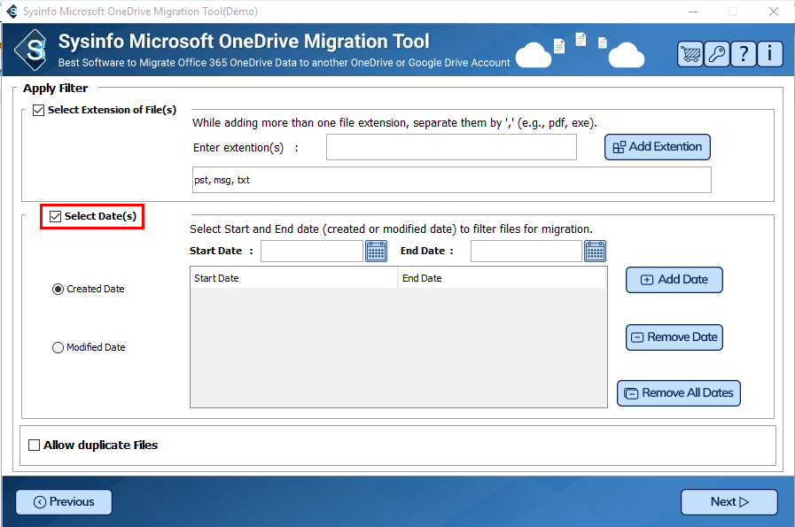Focus the Enter extention(s) text field
Screen dimensions: 795x527
451,147
